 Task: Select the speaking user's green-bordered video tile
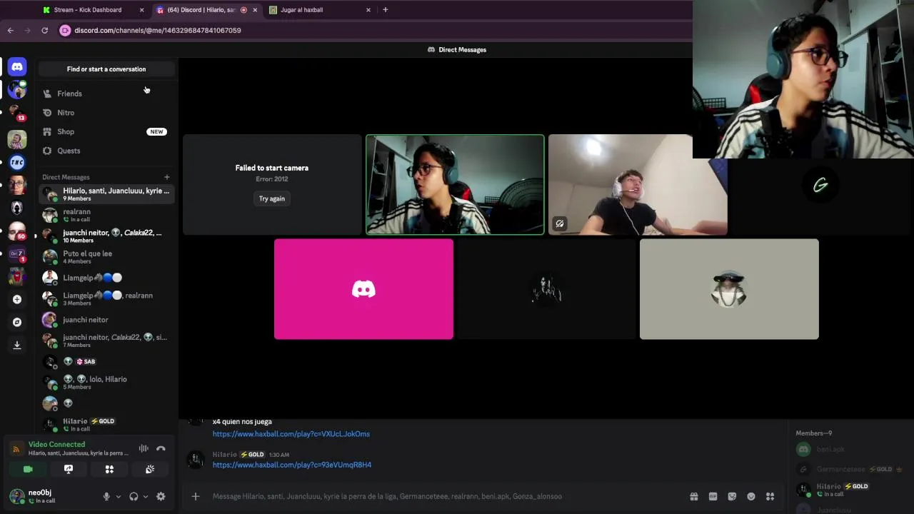pos(455,184)
